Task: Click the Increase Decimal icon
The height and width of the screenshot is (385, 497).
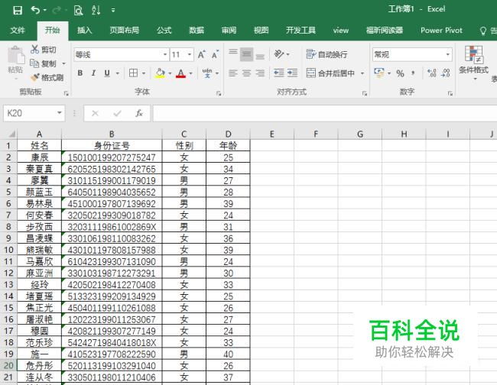Action: (x=432, y=73)
